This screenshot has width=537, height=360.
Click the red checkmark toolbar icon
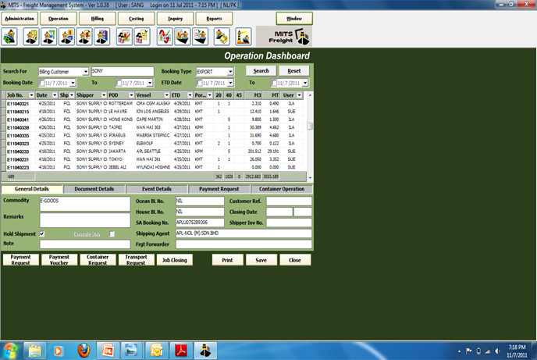[x=165, y=37]
